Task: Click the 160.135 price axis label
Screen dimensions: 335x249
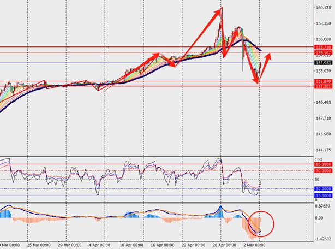Action: coord(323,8)
